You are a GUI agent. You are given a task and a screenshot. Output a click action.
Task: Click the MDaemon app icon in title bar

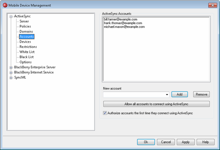5,5
